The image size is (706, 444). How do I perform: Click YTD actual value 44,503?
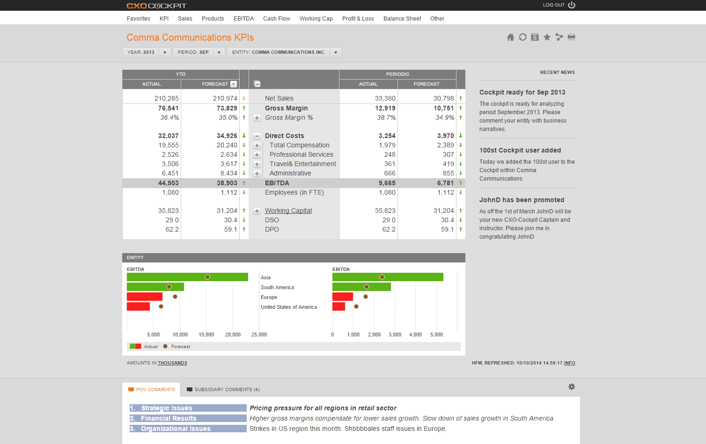tap(169, 183)
